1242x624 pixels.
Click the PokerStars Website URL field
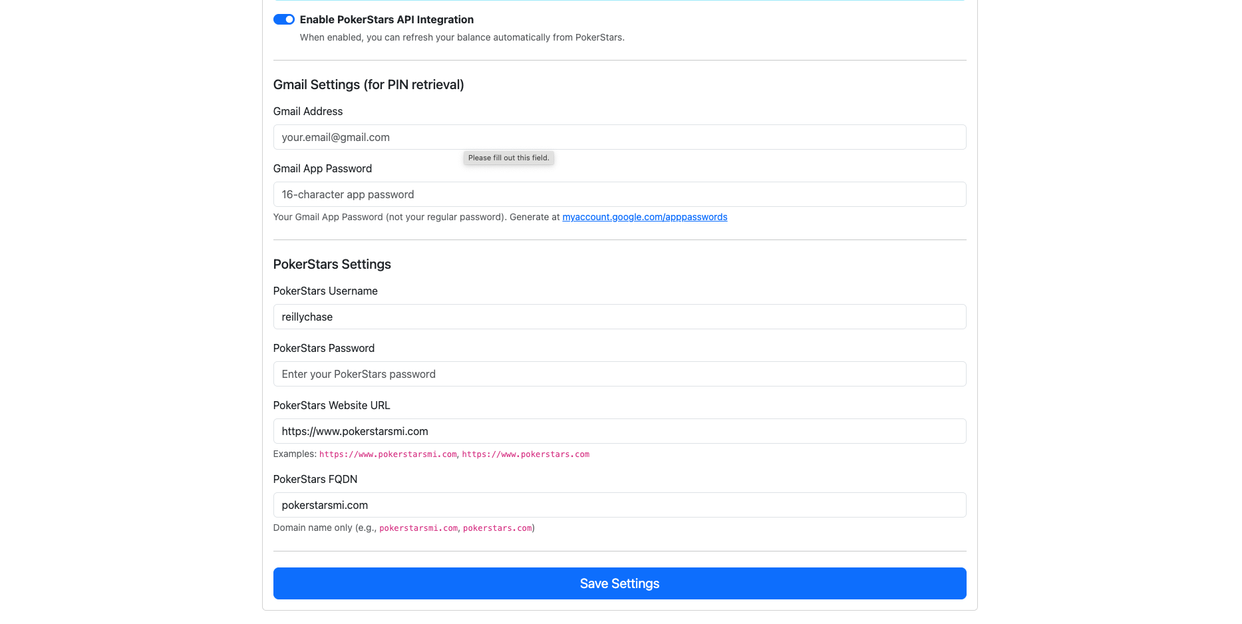[x=619, y=431]
